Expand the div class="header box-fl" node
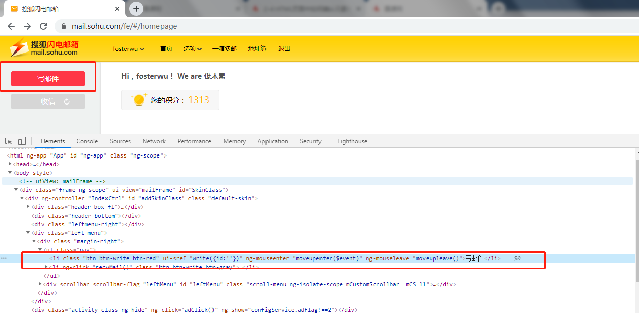 (x=28, y=207)
